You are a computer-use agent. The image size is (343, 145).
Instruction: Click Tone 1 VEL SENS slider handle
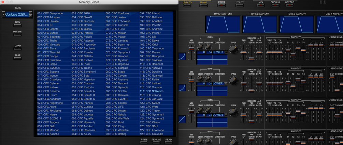coord(191,49)
